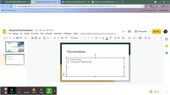
Task: Open the Presenter options dropdown arrow
Action: coord(150,31)
